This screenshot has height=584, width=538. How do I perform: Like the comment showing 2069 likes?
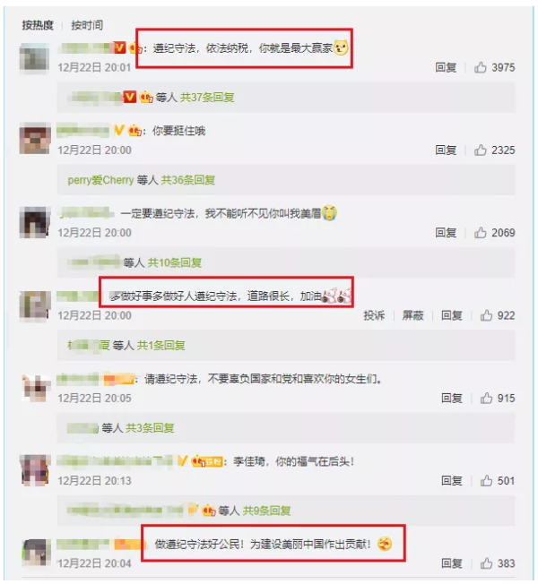(481, 233)
